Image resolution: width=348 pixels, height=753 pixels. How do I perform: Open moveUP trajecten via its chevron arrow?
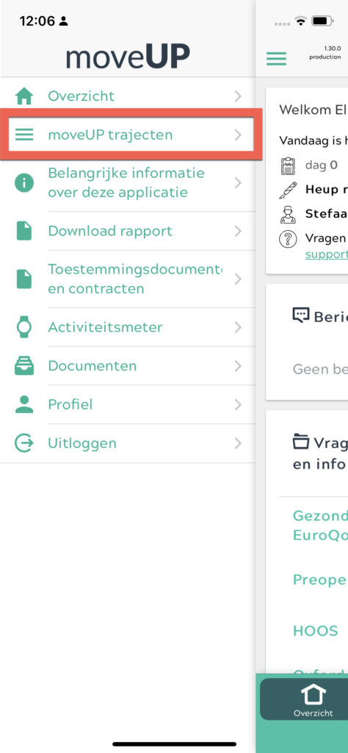click(x=238, y=135)
